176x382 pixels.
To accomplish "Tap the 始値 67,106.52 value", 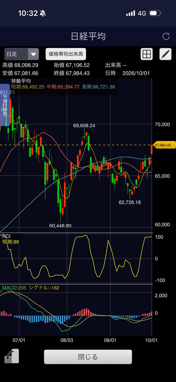I will pos(72,65).
